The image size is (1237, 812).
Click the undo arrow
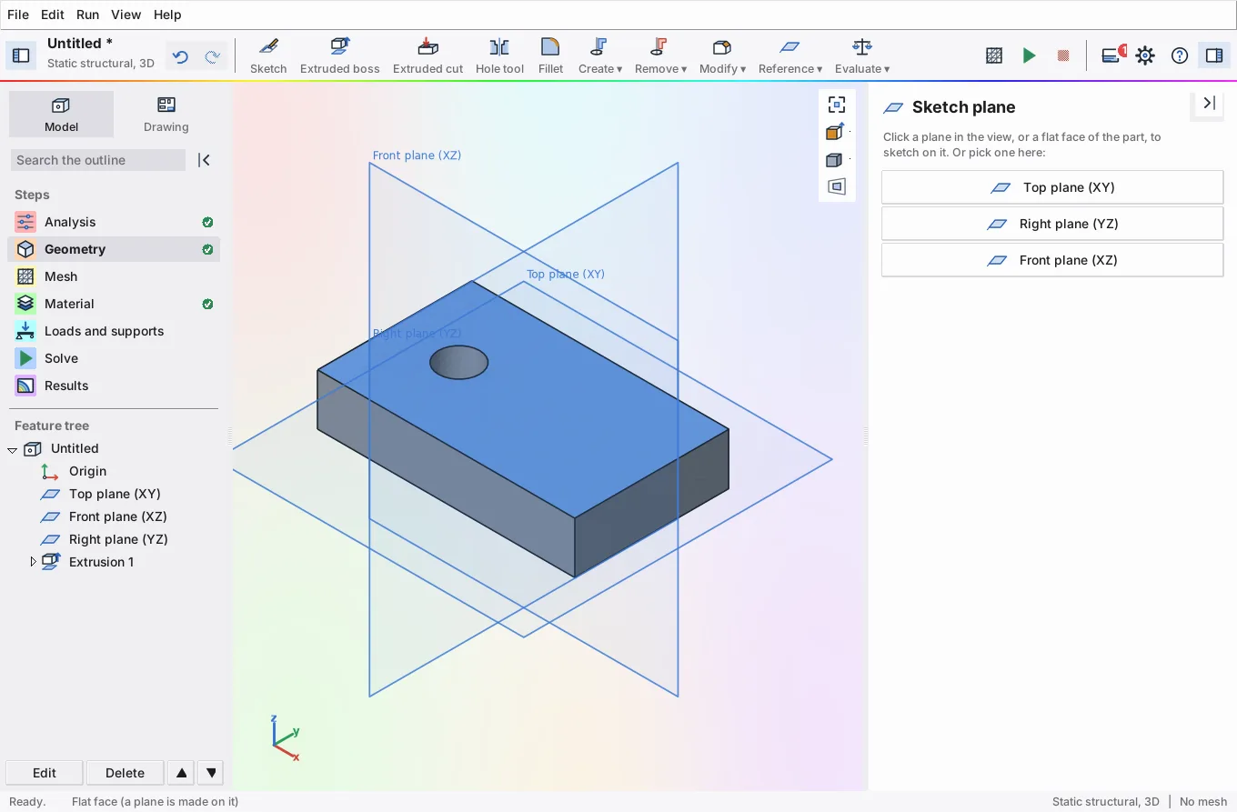click(180, 56)
